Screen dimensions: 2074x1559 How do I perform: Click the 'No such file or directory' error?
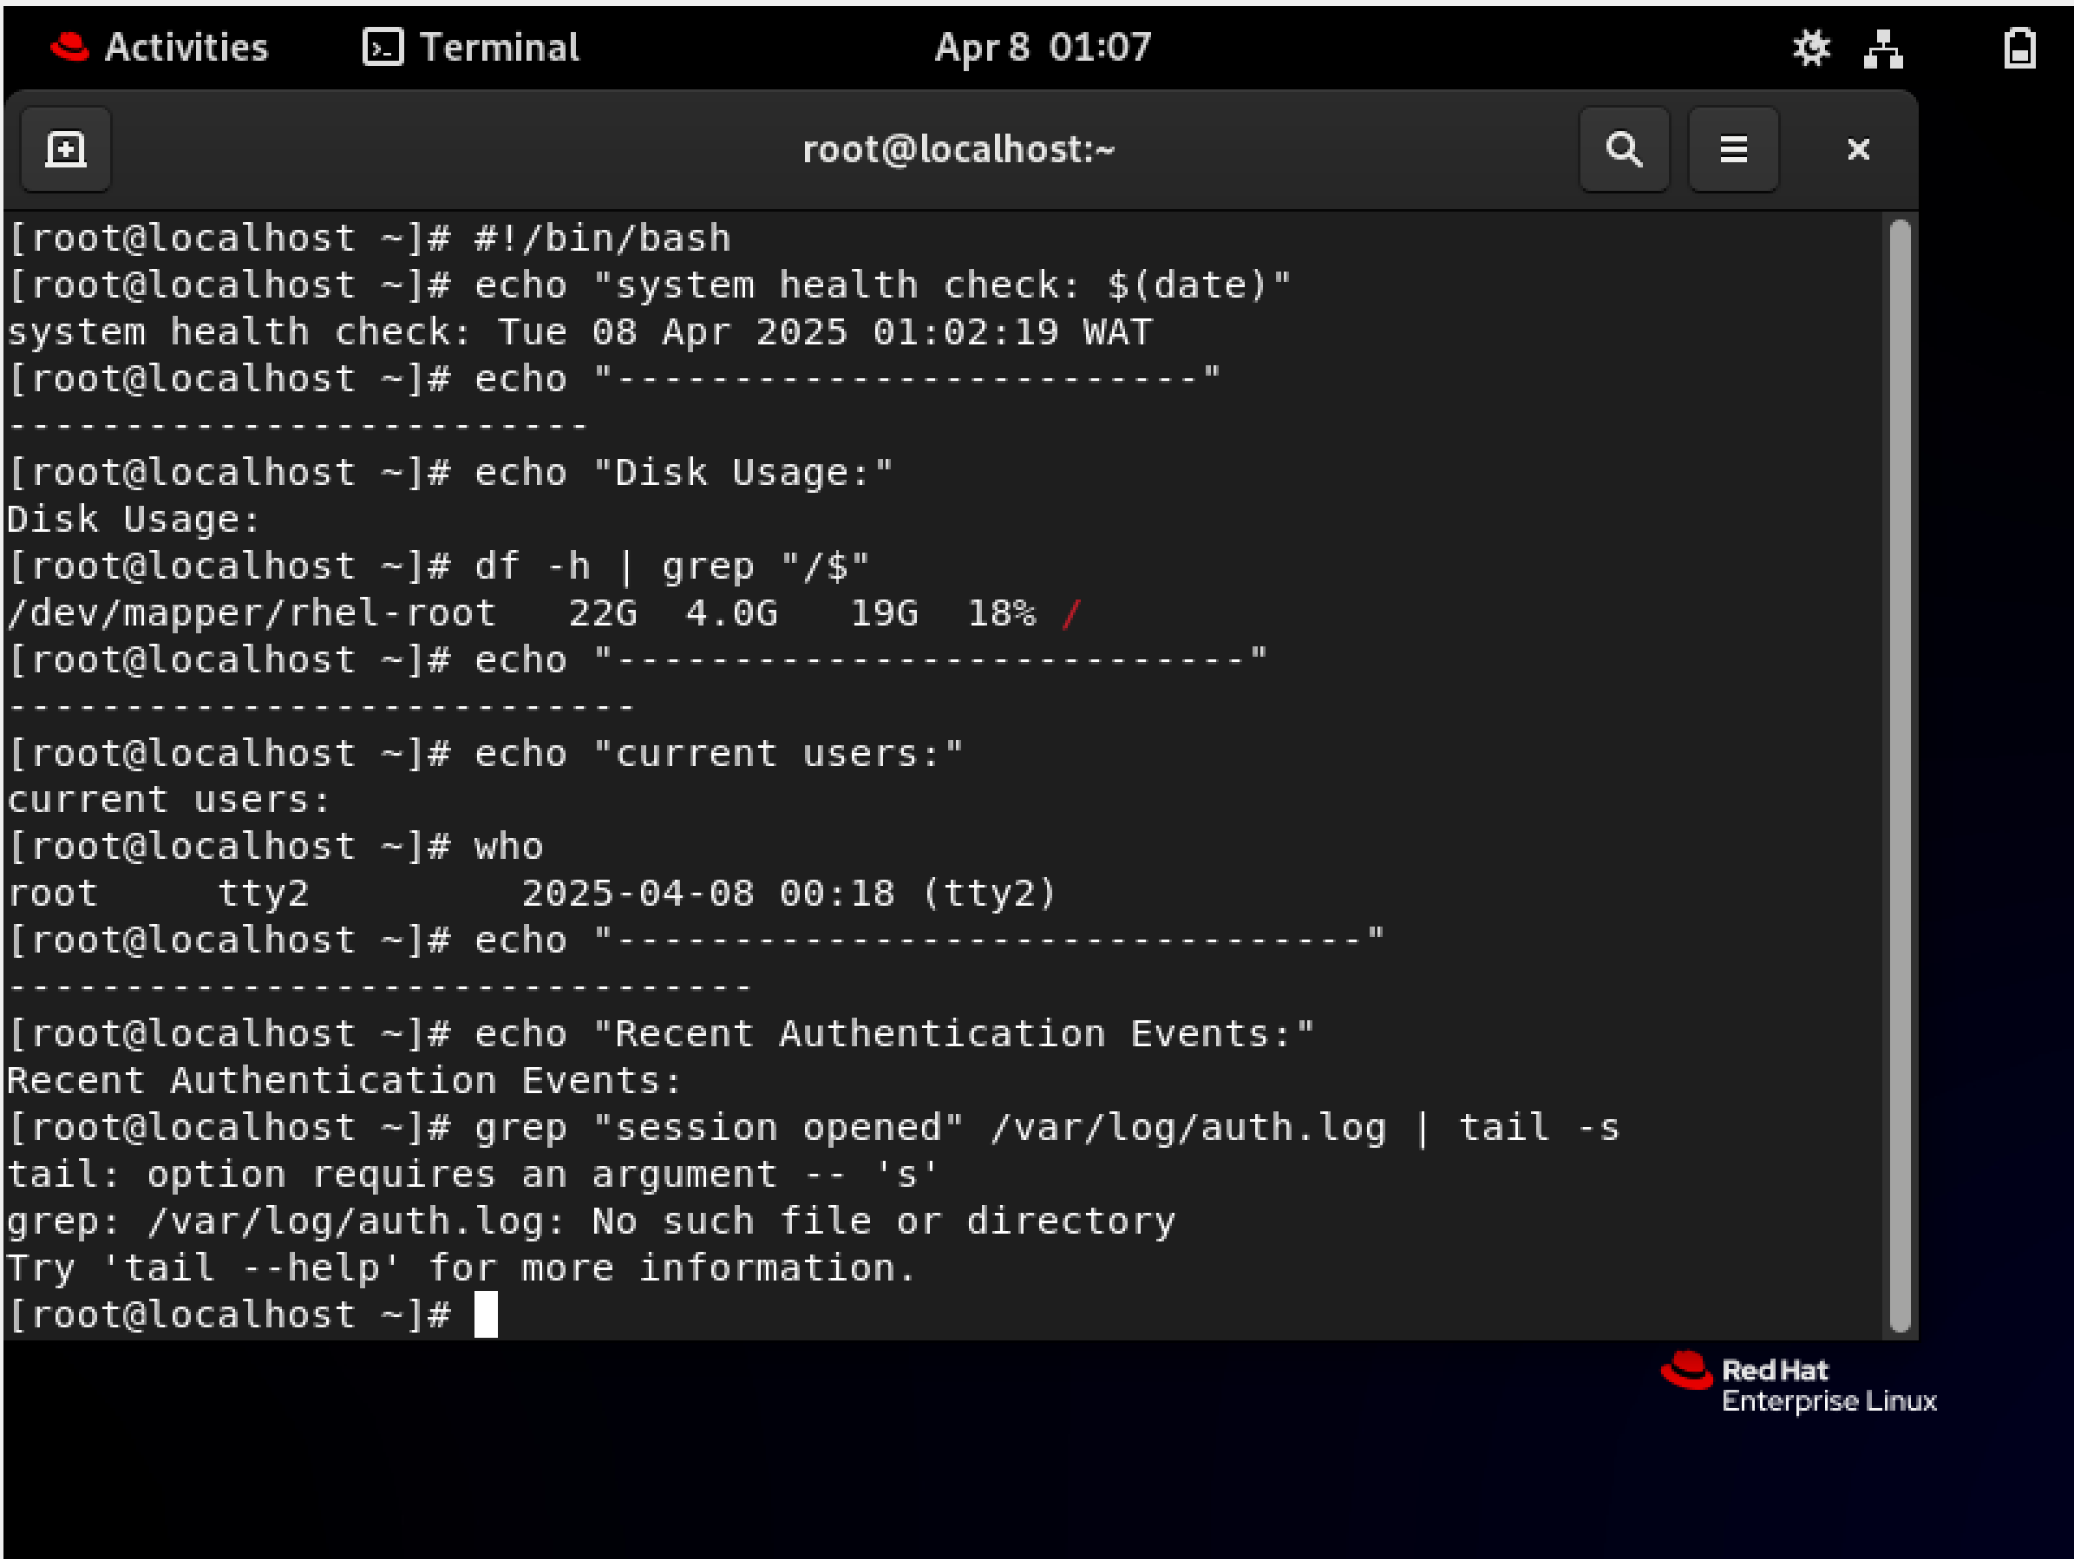(591, 1222)
